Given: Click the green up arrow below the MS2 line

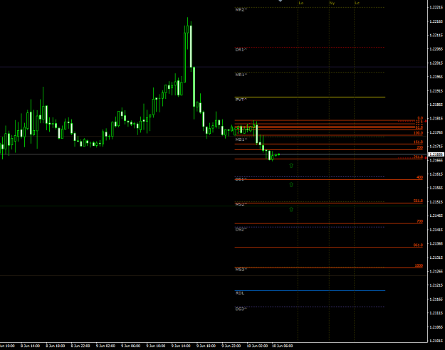Looking at the screenshot, I should click(291, 209).
